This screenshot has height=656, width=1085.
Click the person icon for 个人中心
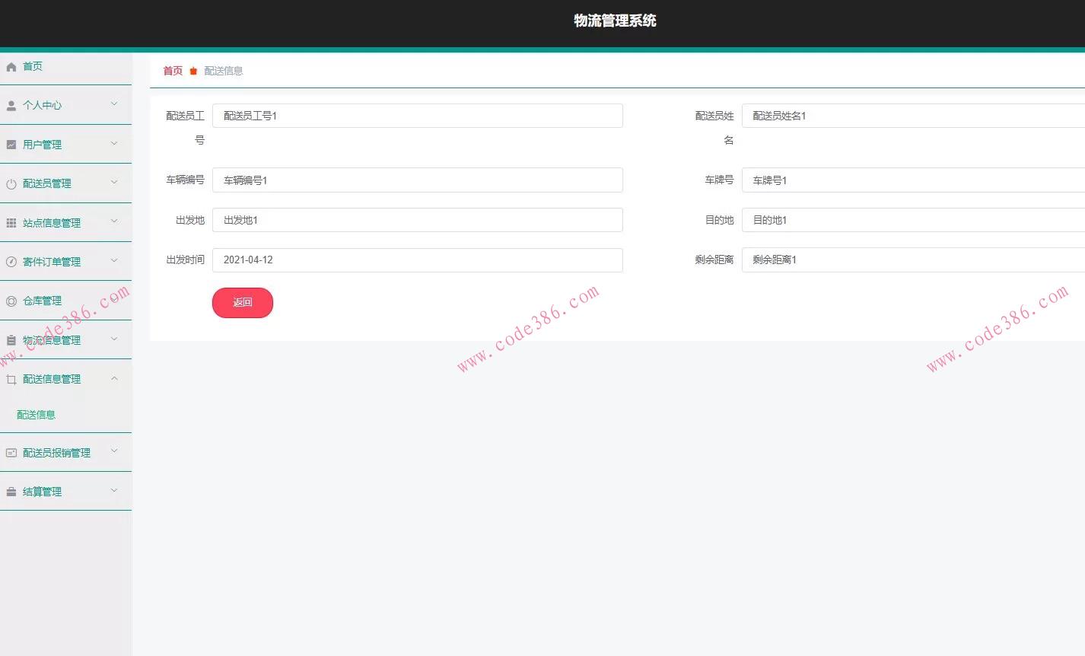pyautogui.click(x=11, y=106)
